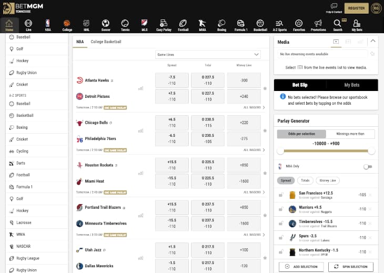Screen dimensions: 384x273
Task: Expand All Wagers for Hawks vs Pistons
Action: [254, 107]
